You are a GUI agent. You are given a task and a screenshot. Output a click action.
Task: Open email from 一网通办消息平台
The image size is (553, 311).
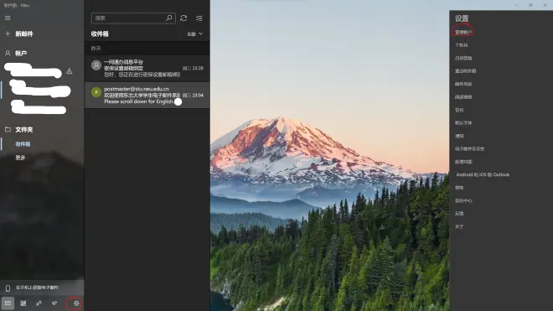[147, 69]
